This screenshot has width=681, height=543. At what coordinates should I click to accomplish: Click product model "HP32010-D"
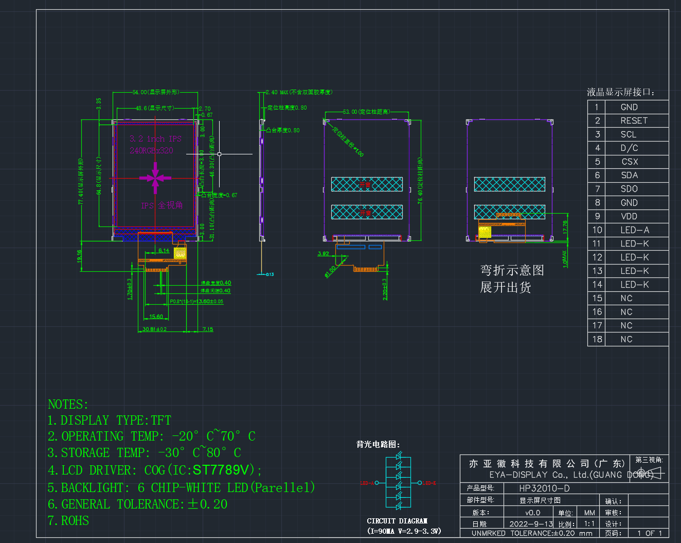[x=544, y=488]
